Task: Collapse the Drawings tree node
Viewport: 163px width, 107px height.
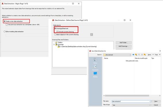Action: tap(54, 44)
